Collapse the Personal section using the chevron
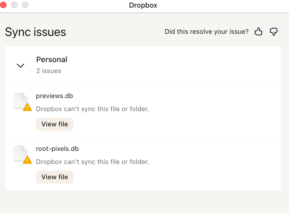289x213 pixels. (21, 65)
